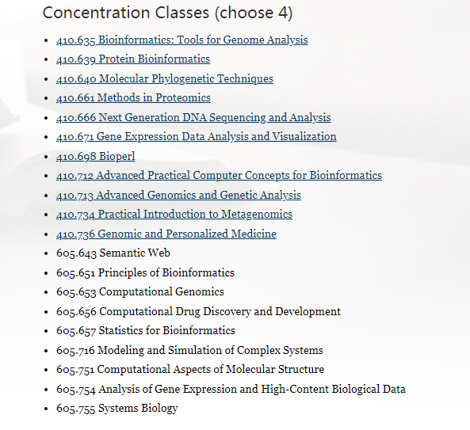Click the 605.755 Systems Biology entry
This screenshot has width=470, height=430.
coord(117,409)
